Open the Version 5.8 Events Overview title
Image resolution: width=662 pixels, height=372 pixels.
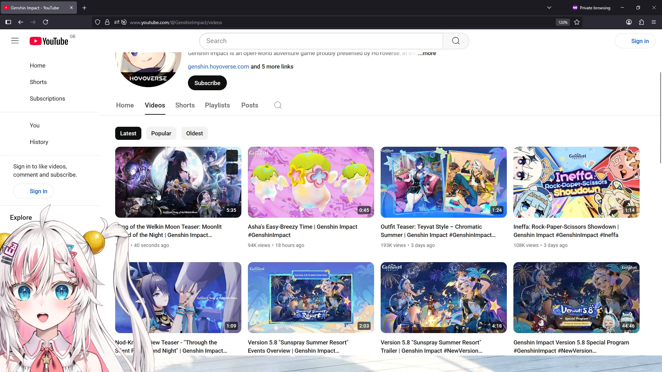pos(298,347)
